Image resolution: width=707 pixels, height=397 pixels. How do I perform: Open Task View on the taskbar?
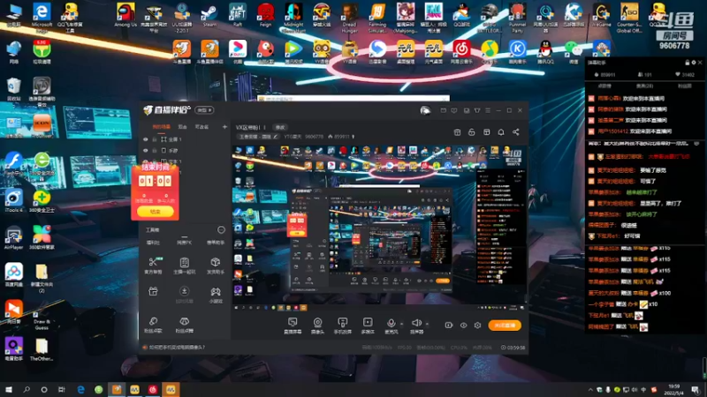(62, 390)
